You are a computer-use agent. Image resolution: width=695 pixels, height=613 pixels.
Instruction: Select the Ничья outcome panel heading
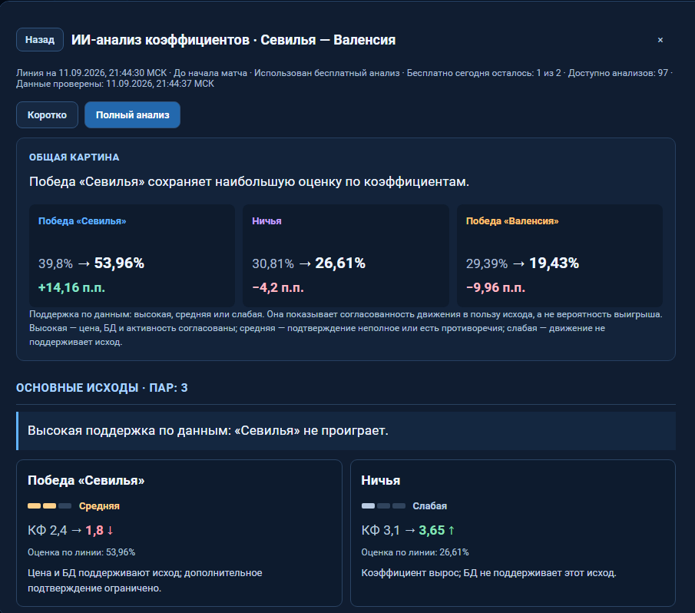pyautogui.click(x=381, y=480)
